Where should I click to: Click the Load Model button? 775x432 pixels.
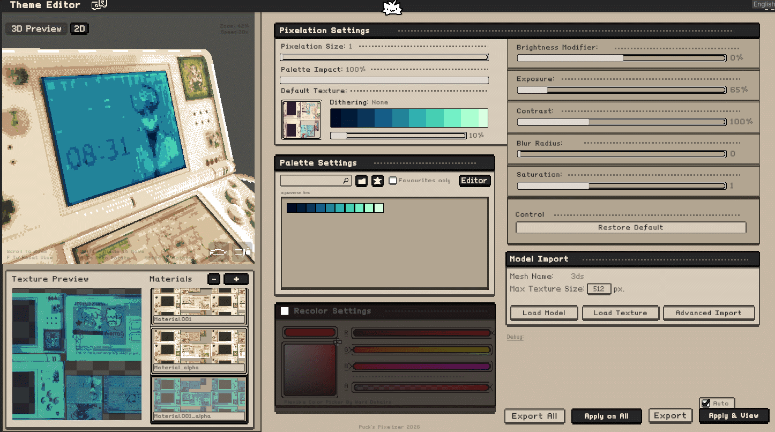pyautogui.click(x=544, y=313)
